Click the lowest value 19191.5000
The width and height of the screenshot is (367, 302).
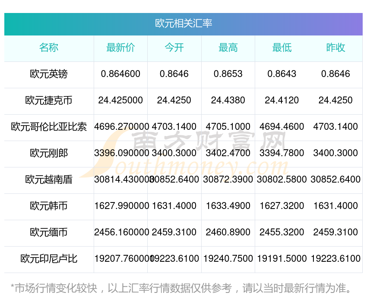click(282, 259)
